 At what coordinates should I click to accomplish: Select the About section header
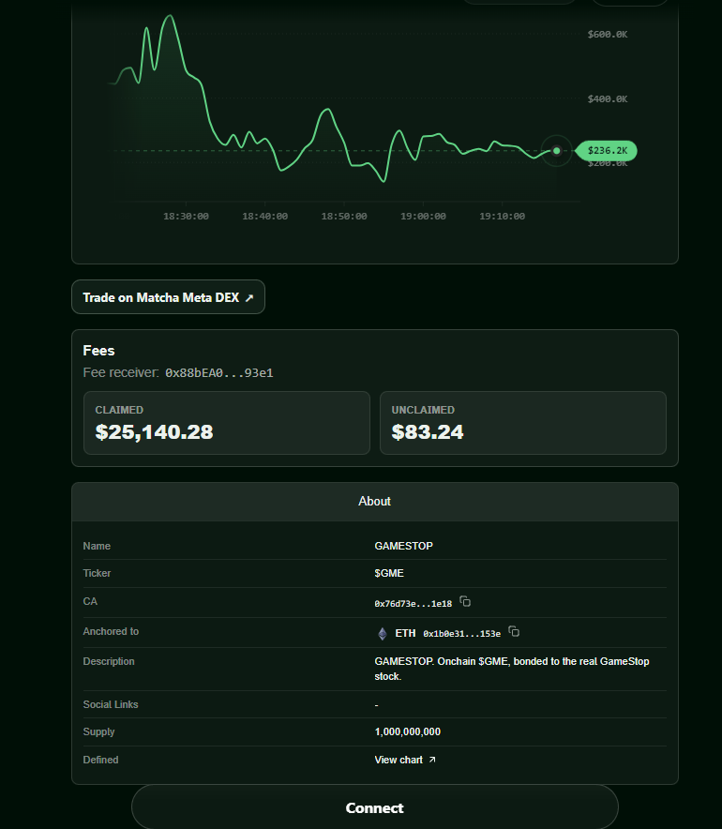coord(375,501)
